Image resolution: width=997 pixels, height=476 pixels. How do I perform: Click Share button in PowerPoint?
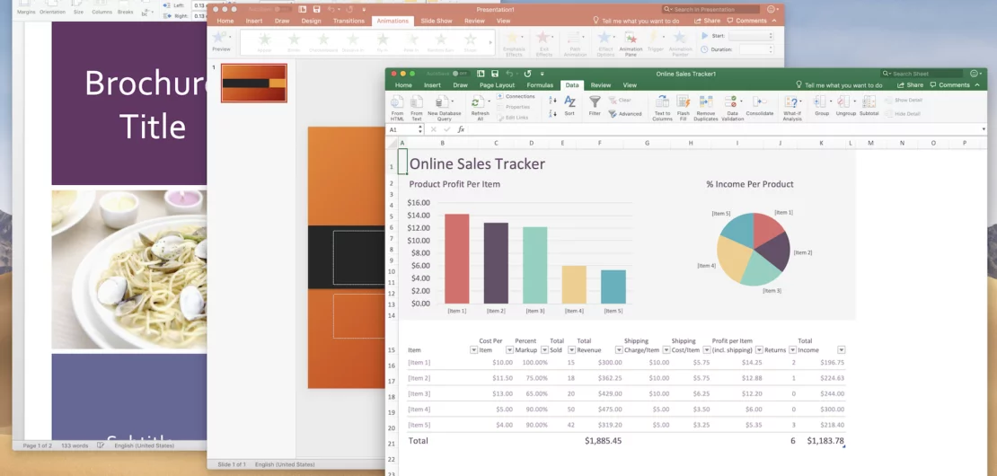pyautogui.click(x=707, y=21)
